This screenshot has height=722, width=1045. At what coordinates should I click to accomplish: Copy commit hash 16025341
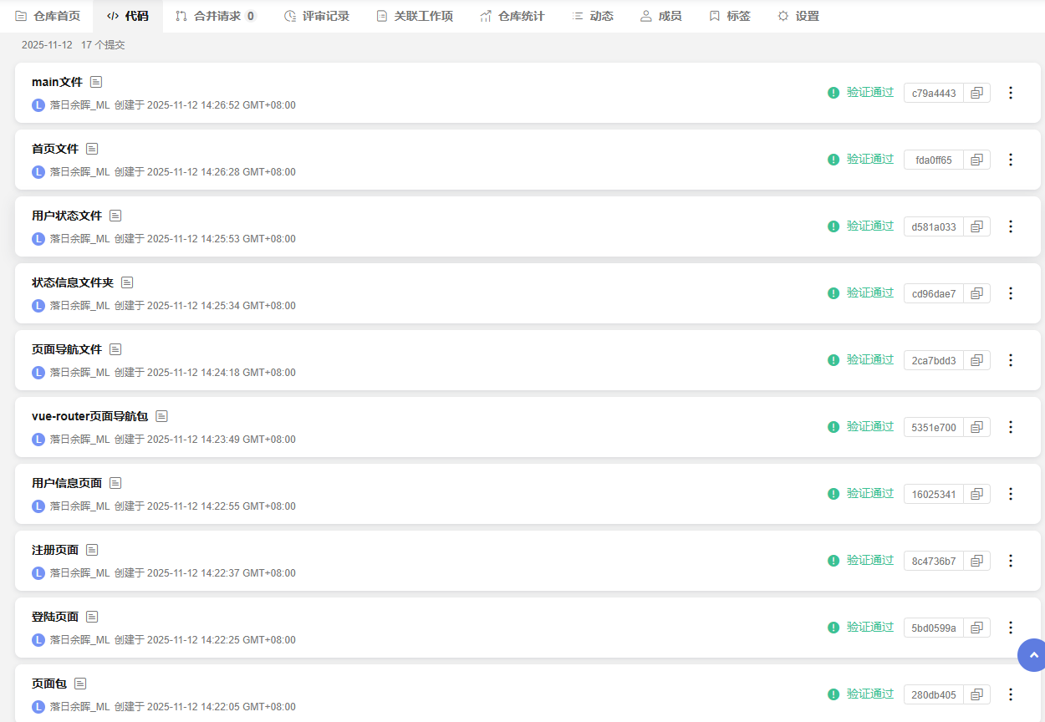pyautogui.click(x=976, y=494)
